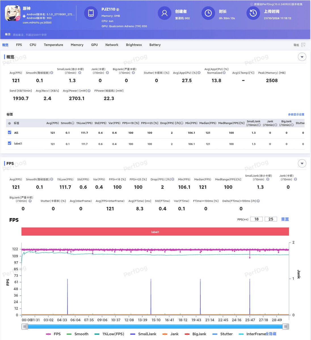Click help icon beside Jank in overview stats

coord(107,73)
